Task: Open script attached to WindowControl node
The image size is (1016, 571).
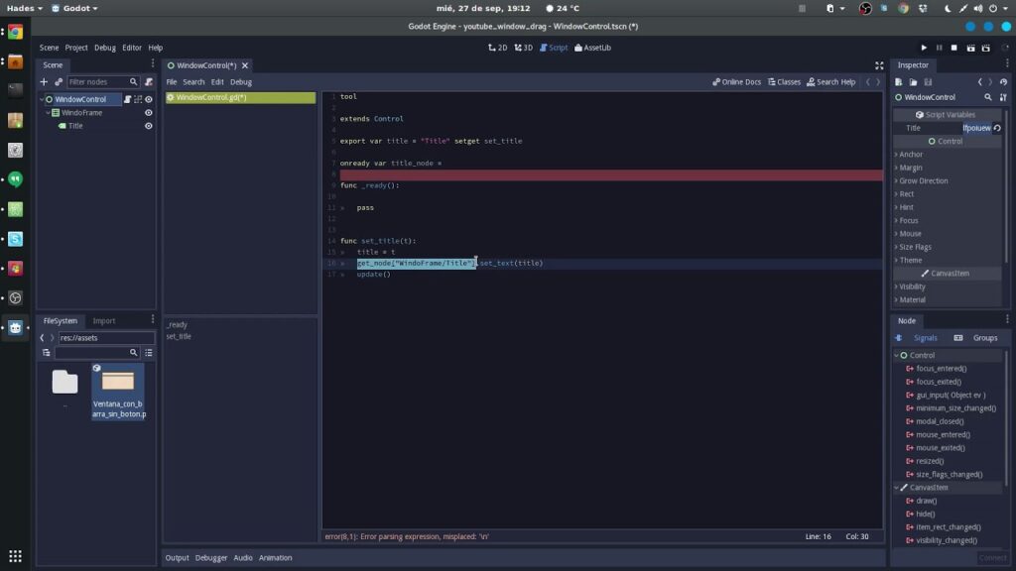Action: point(127,99)
